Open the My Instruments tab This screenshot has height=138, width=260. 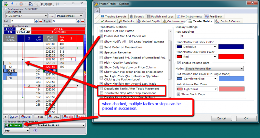click(189, 16)
